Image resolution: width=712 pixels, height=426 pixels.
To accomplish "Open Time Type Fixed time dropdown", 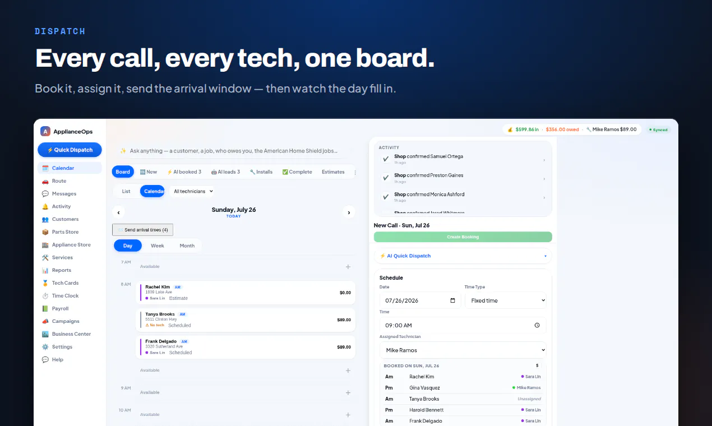I will 506,300.
